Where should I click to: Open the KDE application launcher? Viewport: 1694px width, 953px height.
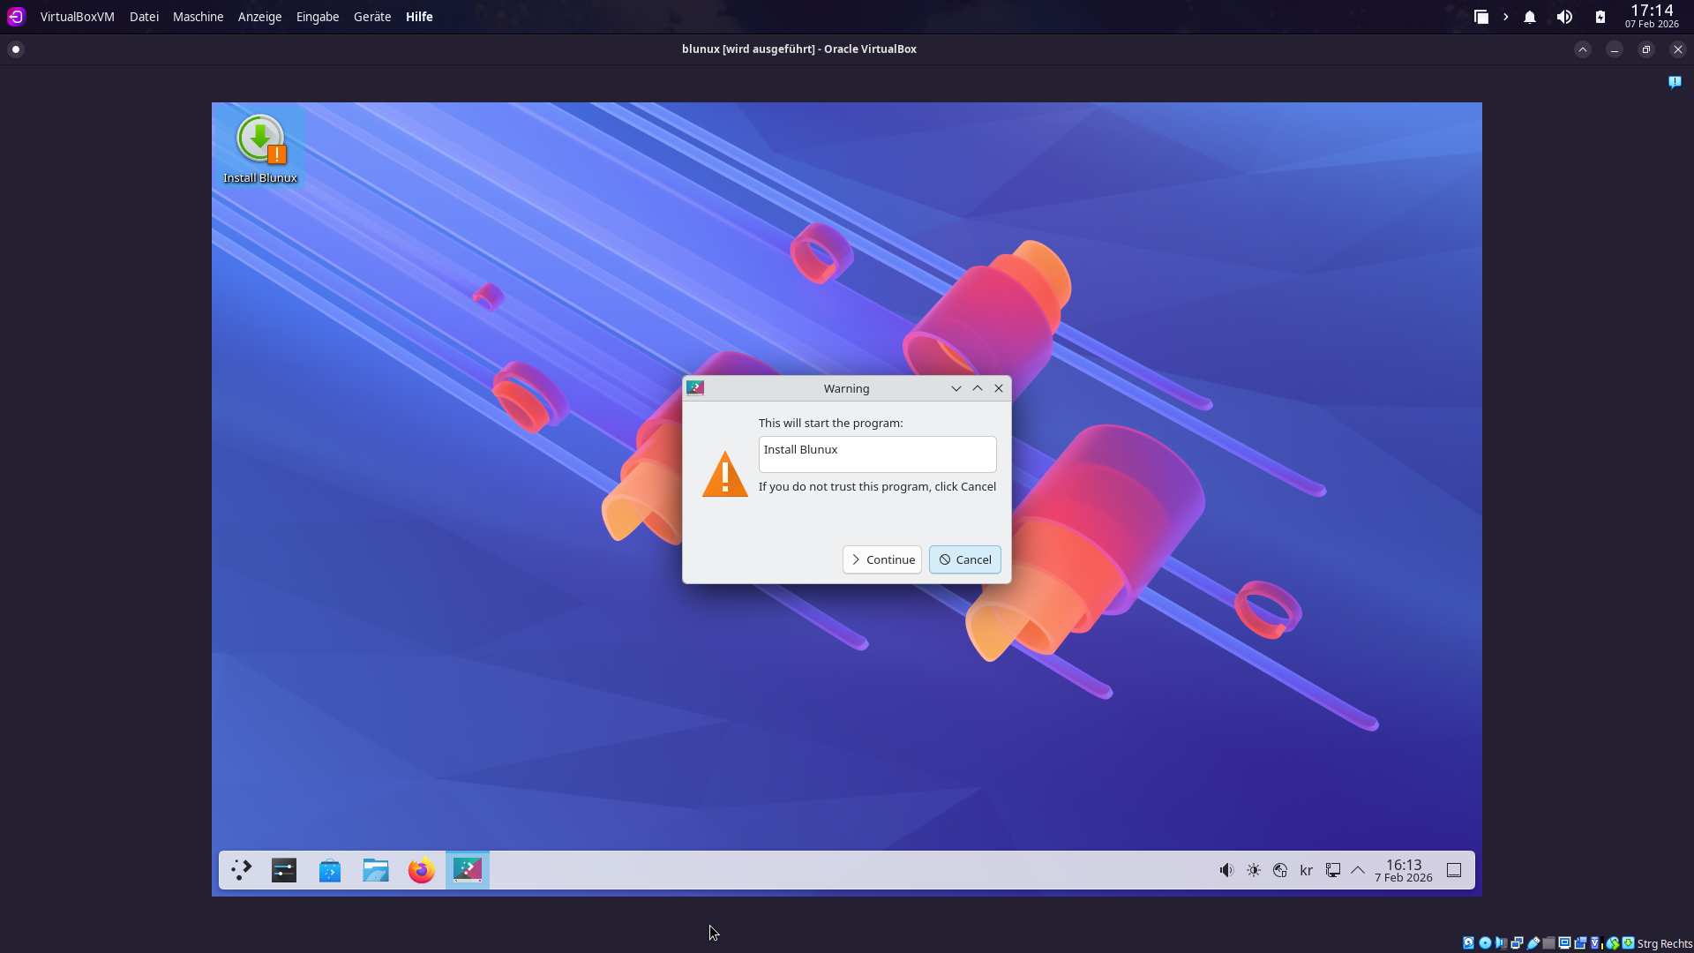(x=241, y=870)
